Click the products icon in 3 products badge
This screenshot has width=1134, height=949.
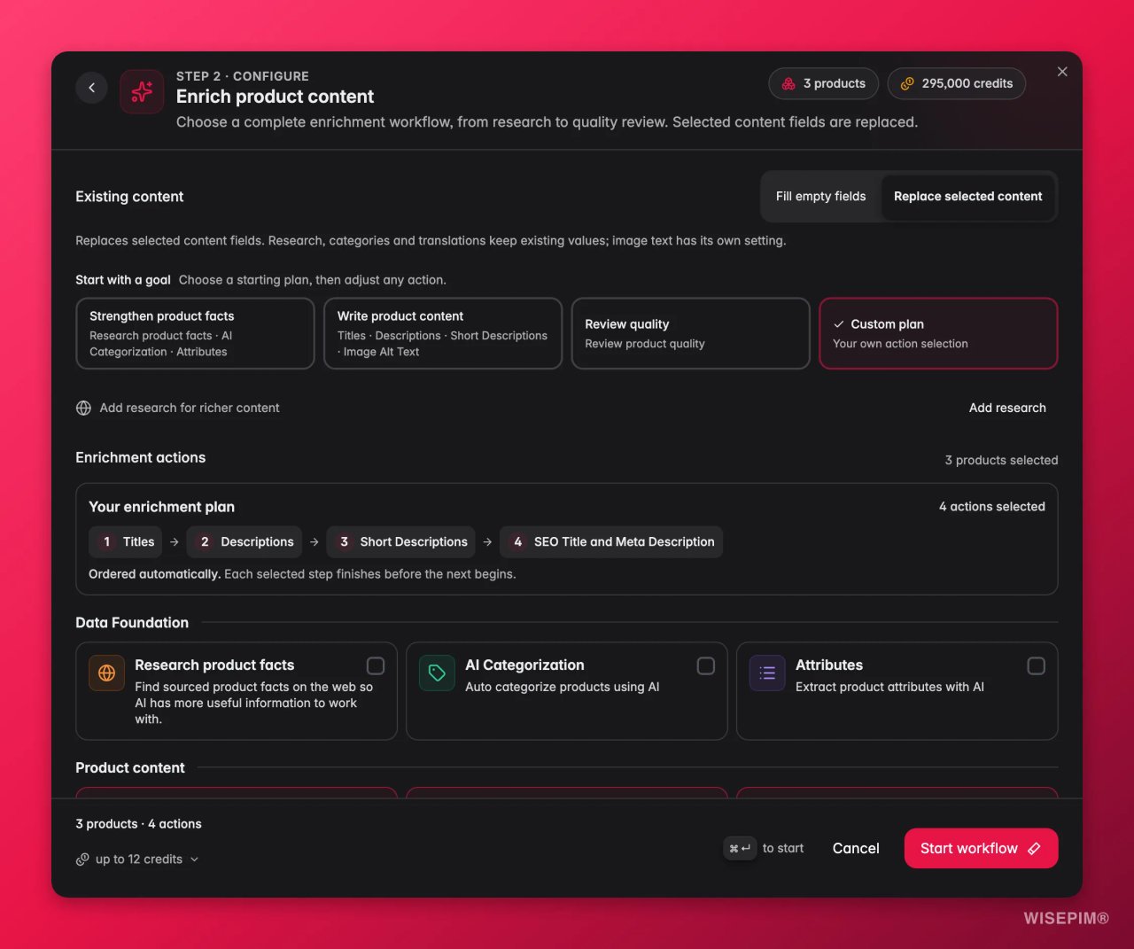[x=788, y=83]
